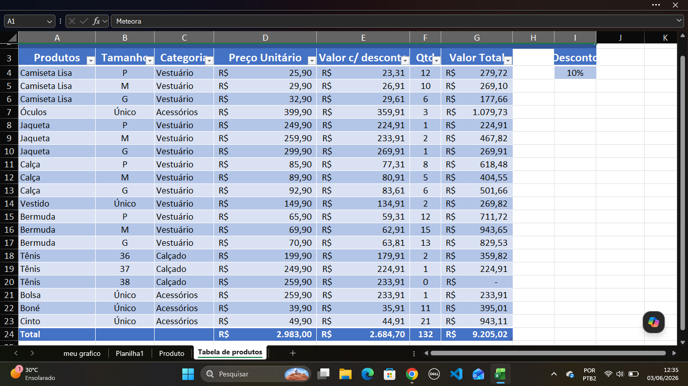Click the battery tray icon
The width and height of the screenshot is (688, 386).
[x=634, y=374]
